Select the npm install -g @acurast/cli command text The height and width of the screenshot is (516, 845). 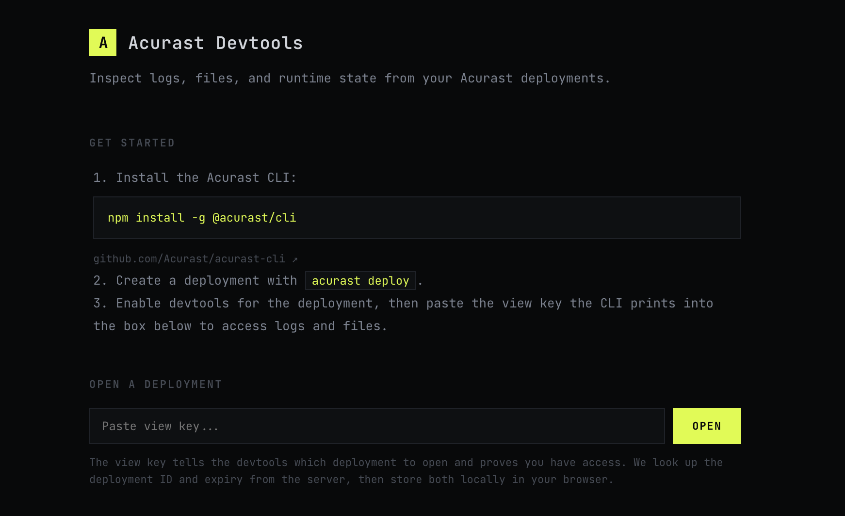point(203,218)
